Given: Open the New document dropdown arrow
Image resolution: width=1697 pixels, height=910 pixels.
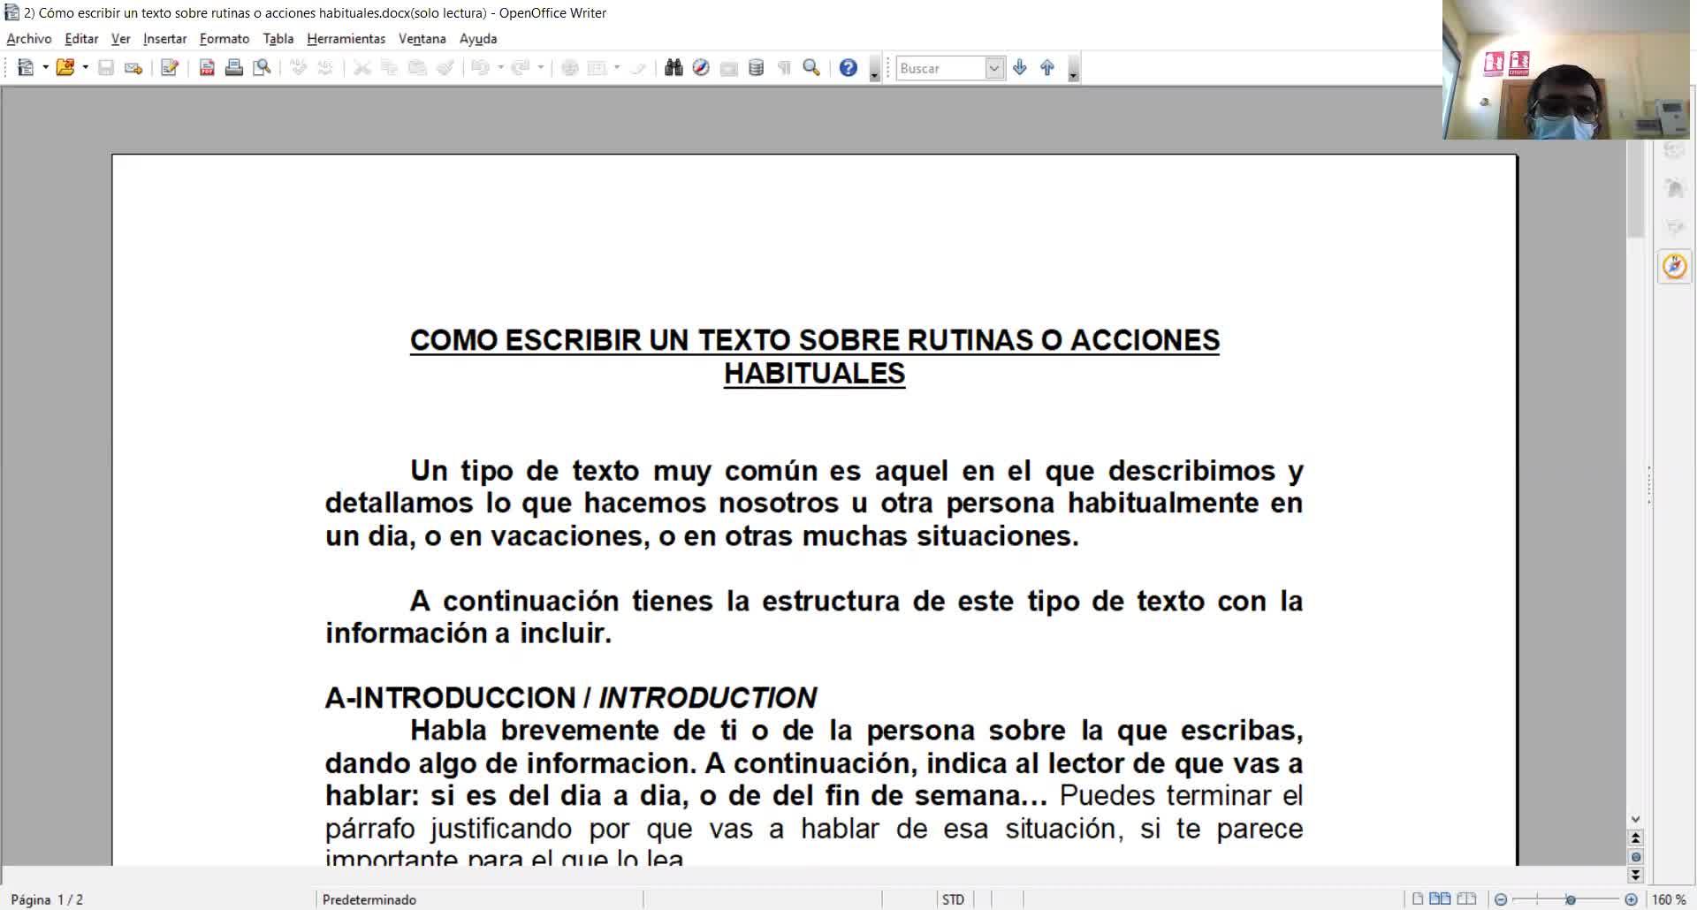Looking at the screenshot, I should [x=45, y=68].
